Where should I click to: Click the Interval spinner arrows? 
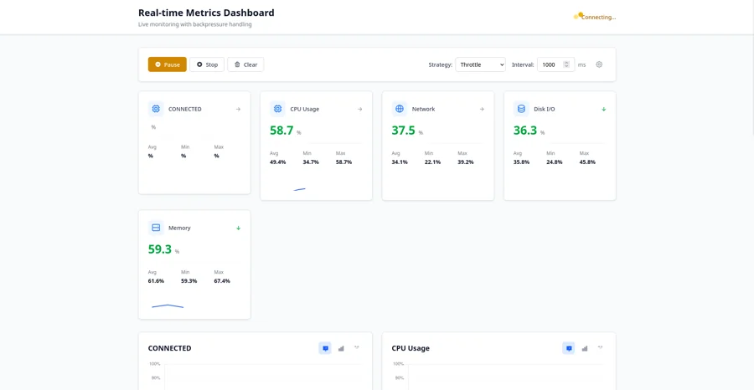pos(566,64)
